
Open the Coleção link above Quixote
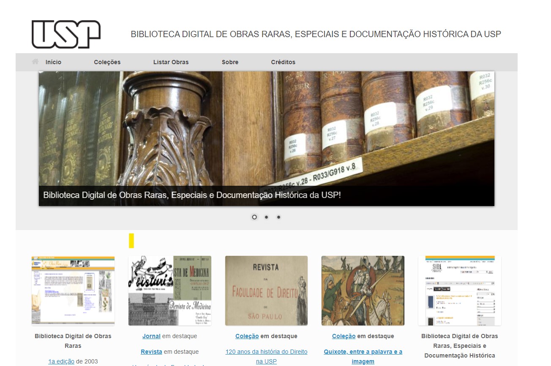tap(344, 336)
